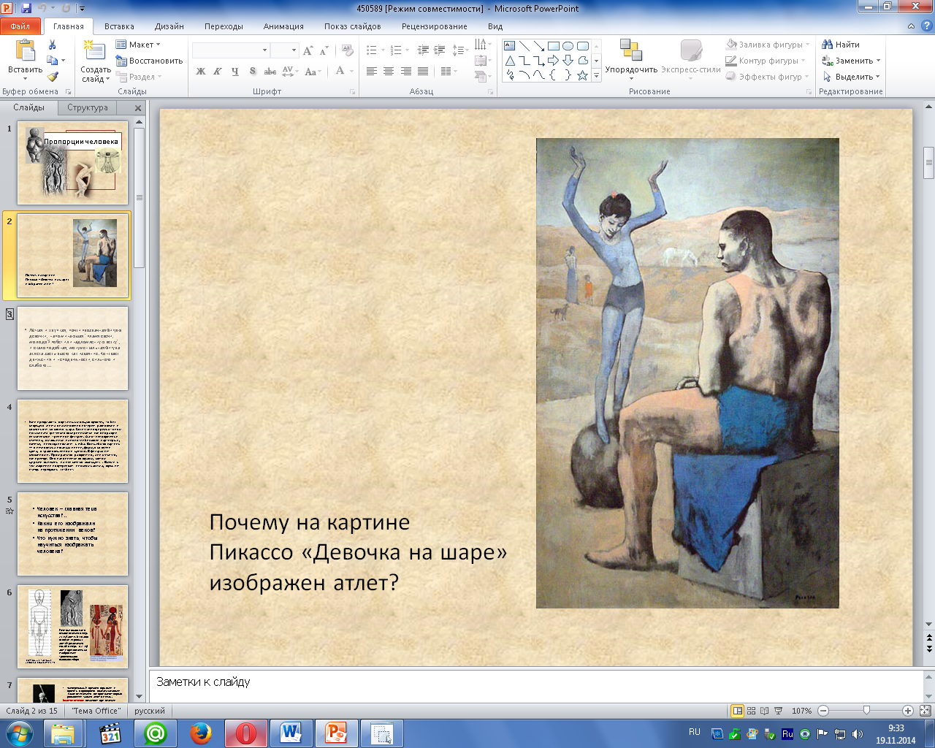Select the oval shape in gallery
Screen dimensions: 935x748
click(x=568, y=46)
